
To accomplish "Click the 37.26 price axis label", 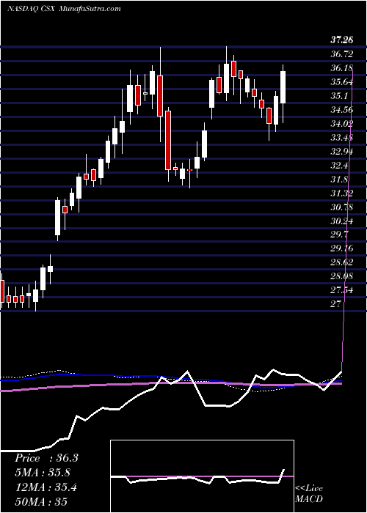I will [x=341, y=40].
